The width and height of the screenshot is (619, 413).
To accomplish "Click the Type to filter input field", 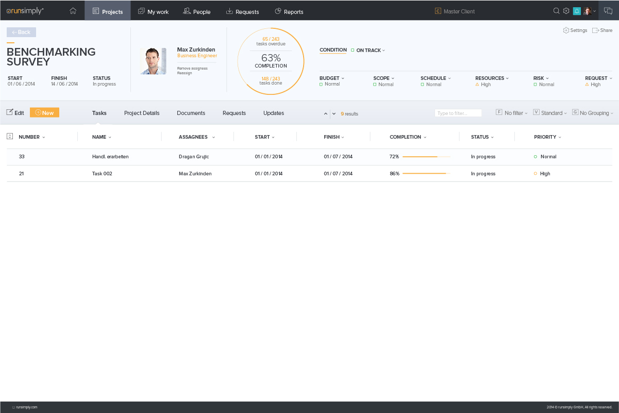I will 458,113.
